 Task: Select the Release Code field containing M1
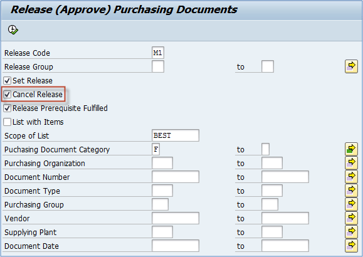pos(158,53)
